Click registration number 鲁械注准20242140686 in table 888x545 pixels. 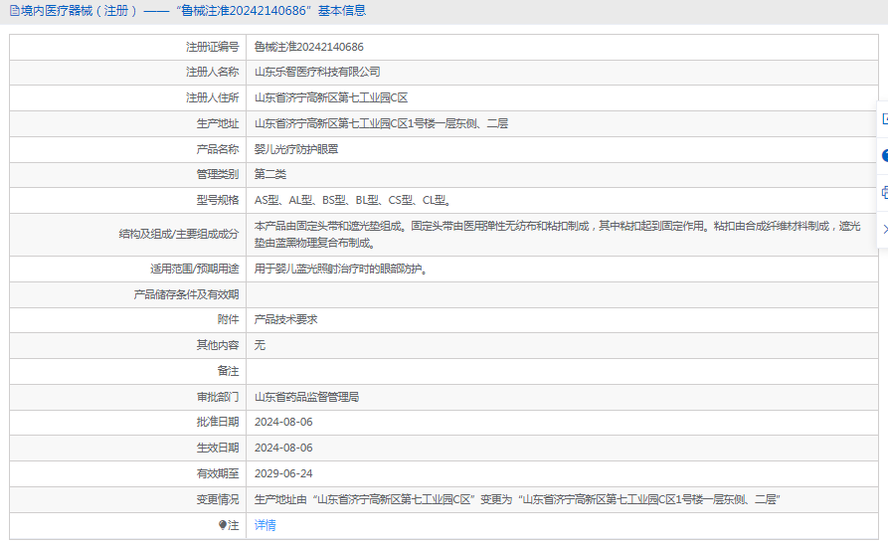[x=308, y=47]
